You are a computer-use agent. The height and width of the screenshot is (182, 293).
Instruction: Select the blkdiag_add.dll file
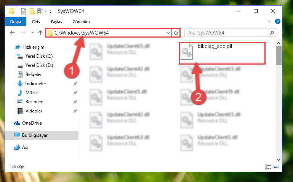pyautogui.click(x=222, y=53)
